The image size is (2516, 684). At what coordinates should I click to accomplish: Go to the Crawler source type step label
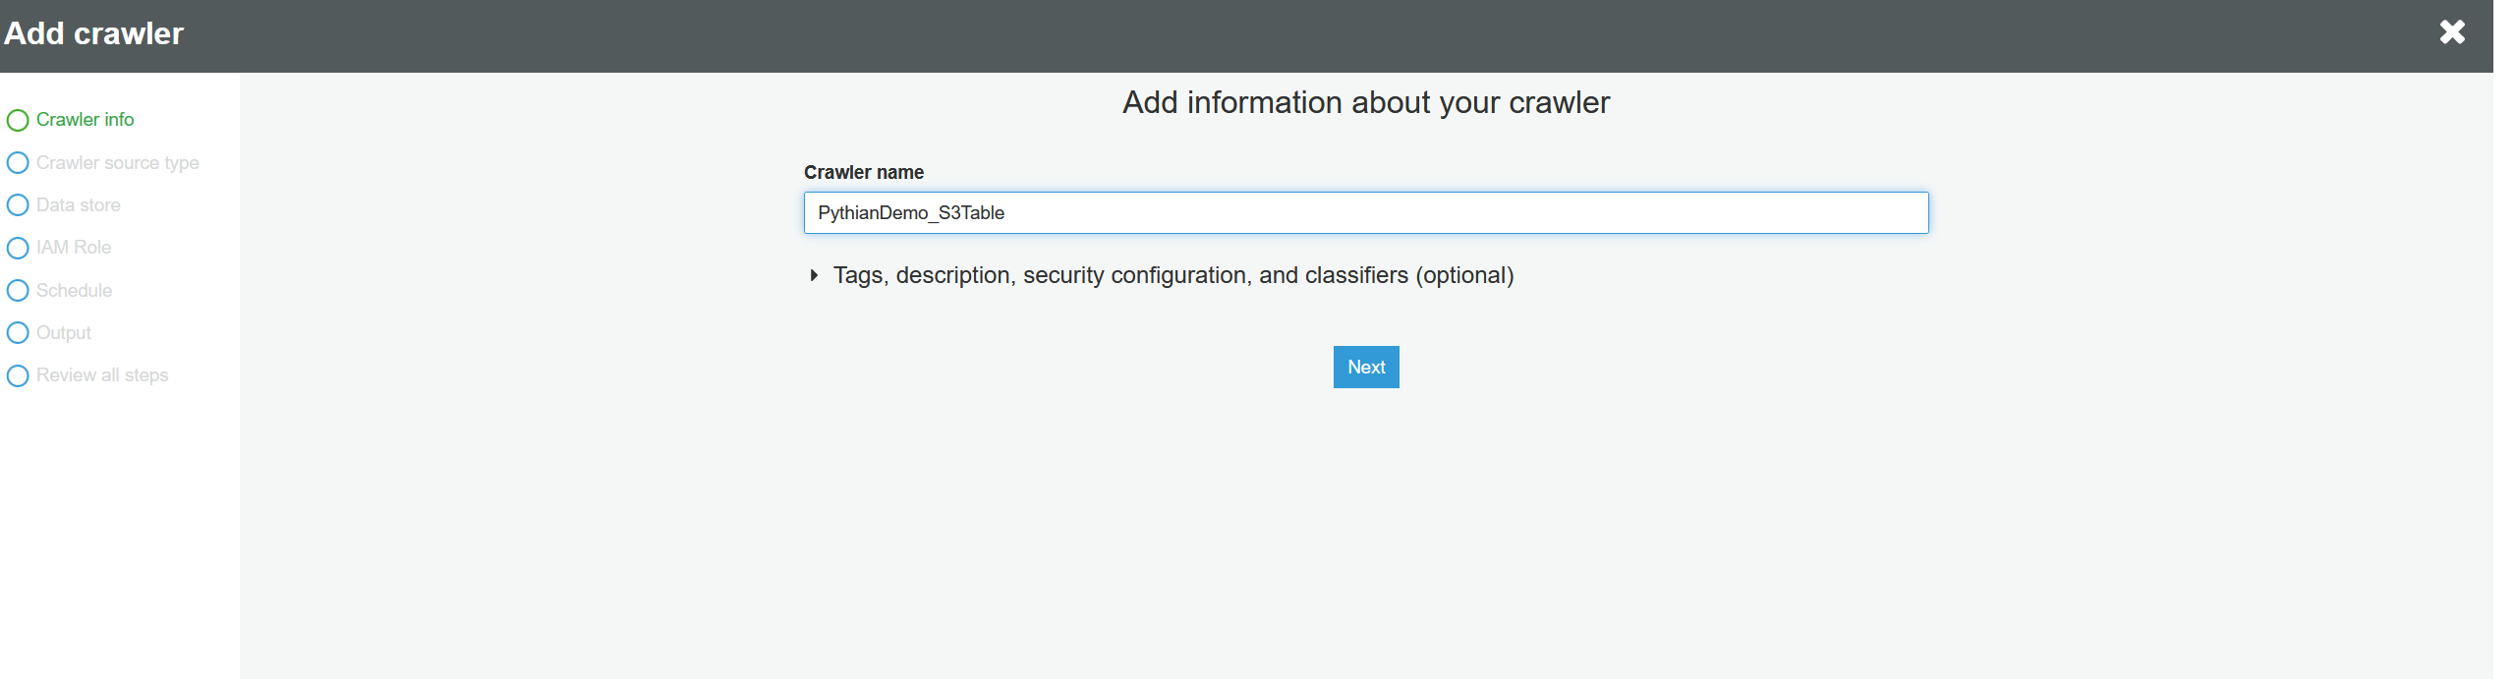(x=117, y=163)
